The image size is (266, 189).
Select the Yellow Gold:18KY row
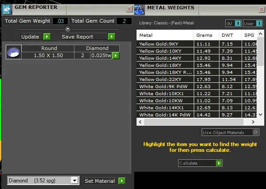(x=197, y=66)
